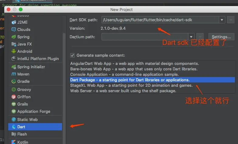Viewport: 238px width, 144px height.
Task: Select the Groovy 'G' icon
Action: click(14, 89)
